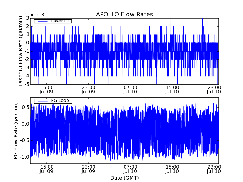
Task: Click the blue line sample in Laser DI legend
Action: point(43,21)
